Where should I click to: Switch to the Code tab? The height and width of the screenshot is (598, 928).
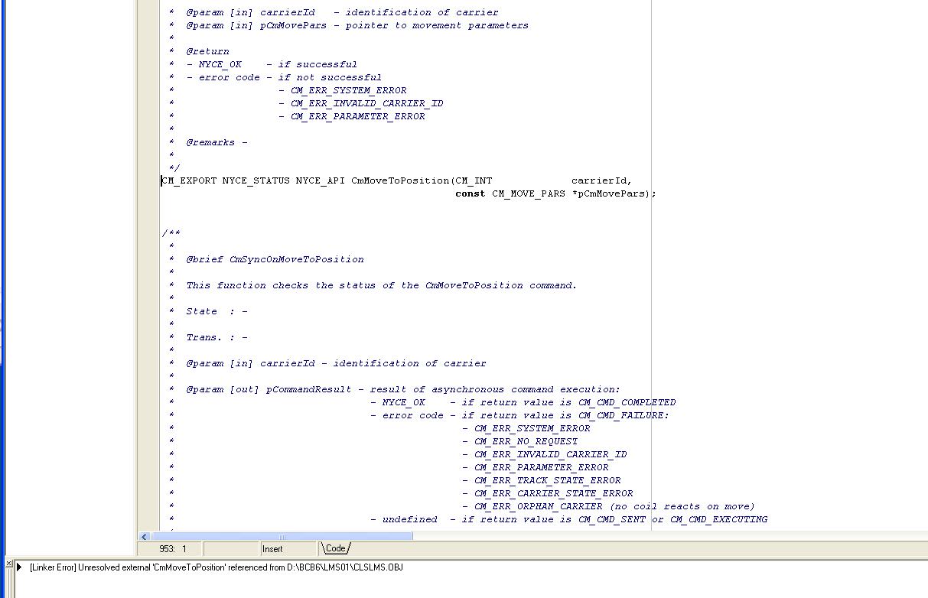click(x=335, y=548)
